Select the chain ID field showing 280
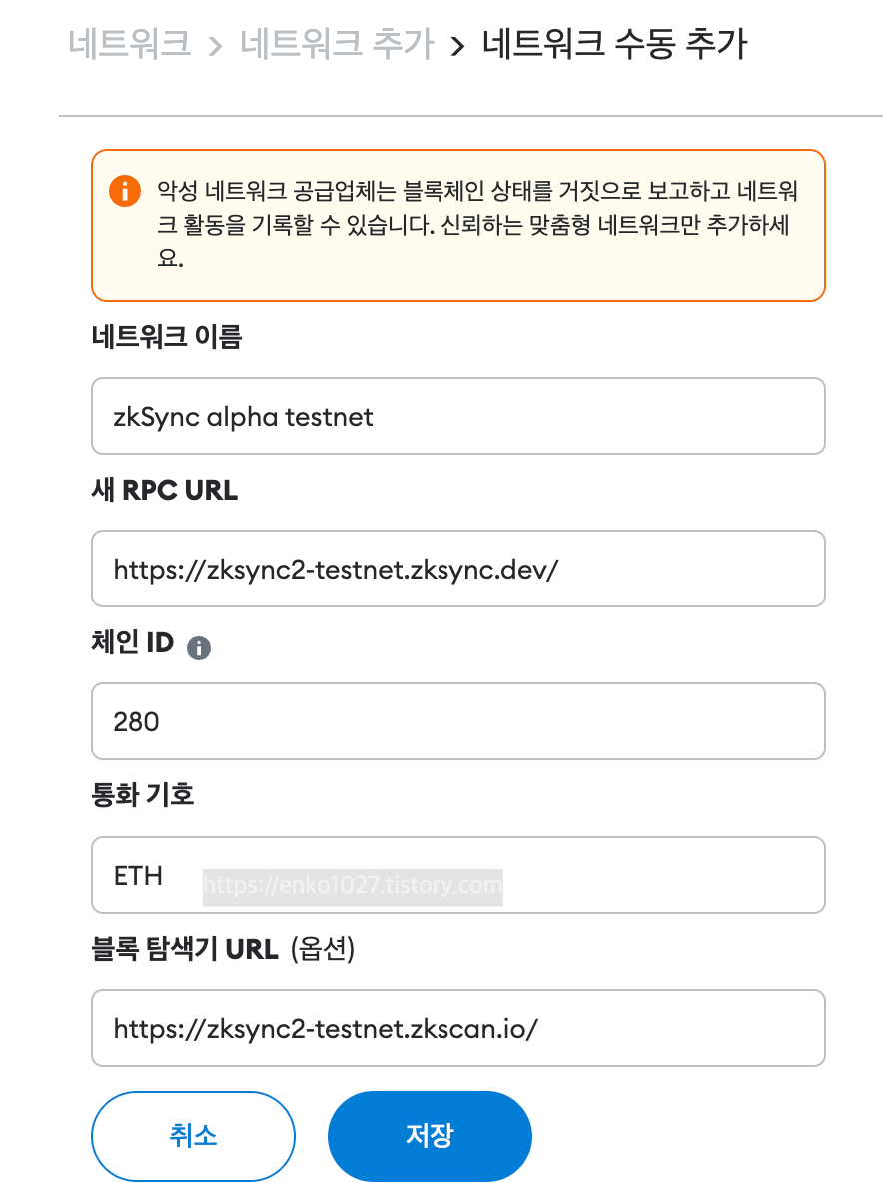This screenshot has height=1203, width=883. (x=458, y=721)
